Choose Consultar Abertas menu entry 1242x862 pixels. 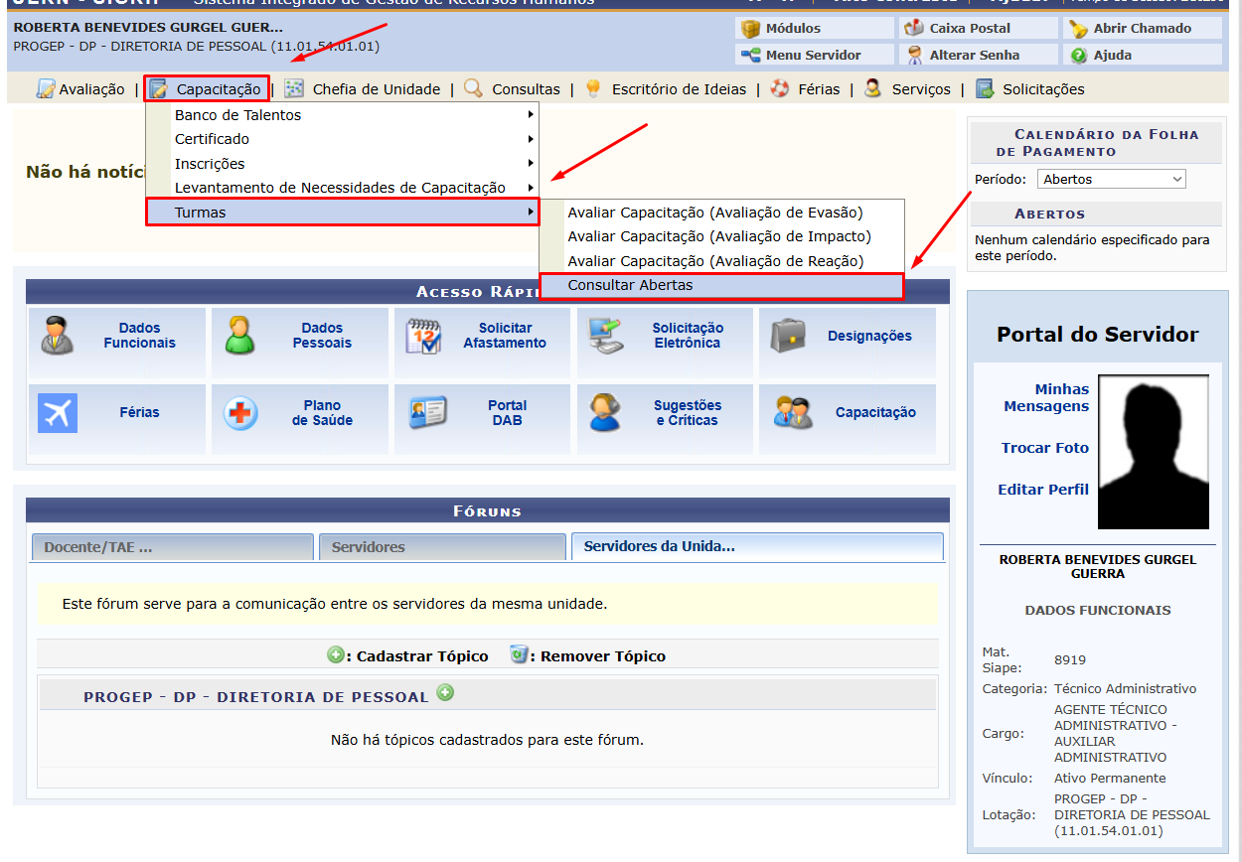[x=721, y=286]
